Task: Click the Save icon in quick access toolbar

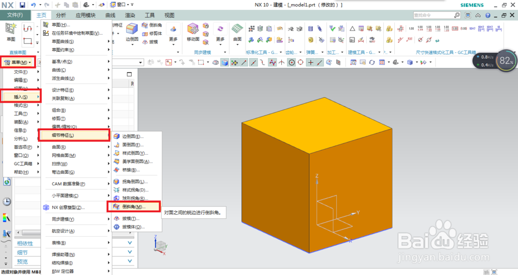Action: [x=22, y=5]
